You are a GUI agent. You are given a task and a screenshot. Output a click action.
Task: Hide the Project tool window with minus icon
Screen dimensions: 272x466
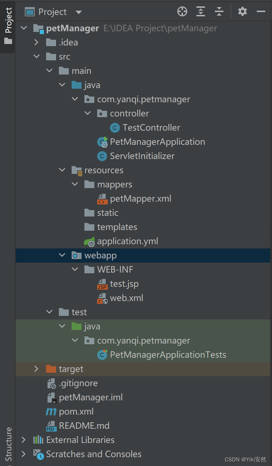pyautogui.click(x=261, y=12)
